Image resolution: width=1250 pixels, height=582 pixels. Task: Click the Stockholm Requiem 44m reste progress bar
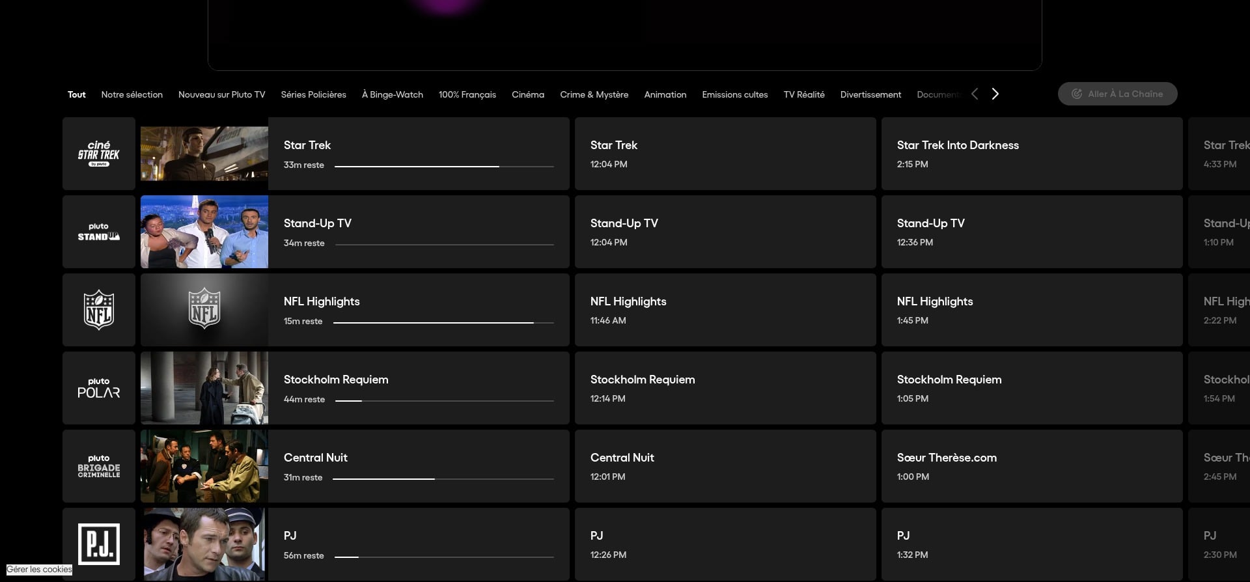[445, 401]
